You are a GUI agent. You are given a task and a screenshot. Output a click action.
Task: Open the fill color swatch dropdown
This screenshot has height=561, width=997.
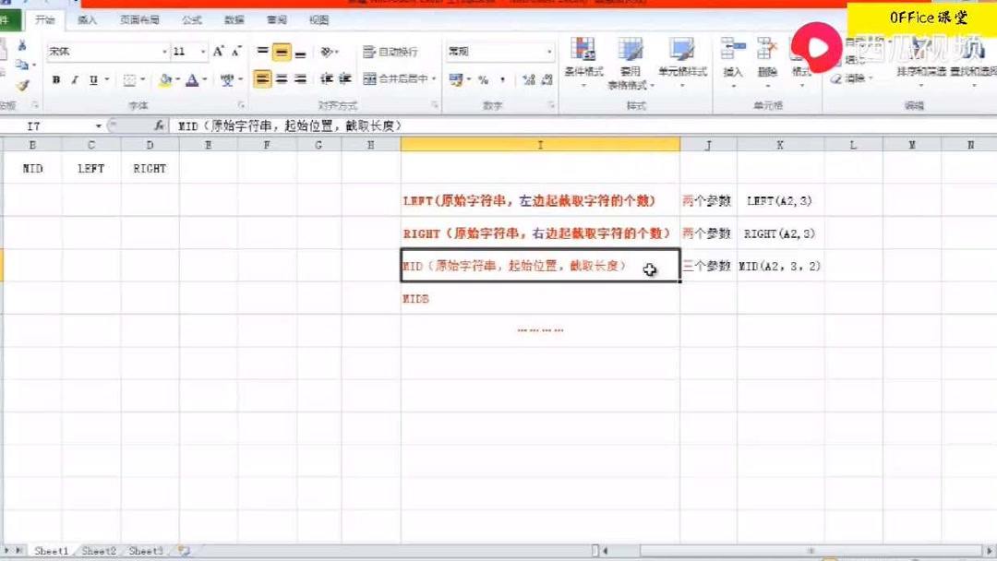pyautogui.click(x=178, y=81)
